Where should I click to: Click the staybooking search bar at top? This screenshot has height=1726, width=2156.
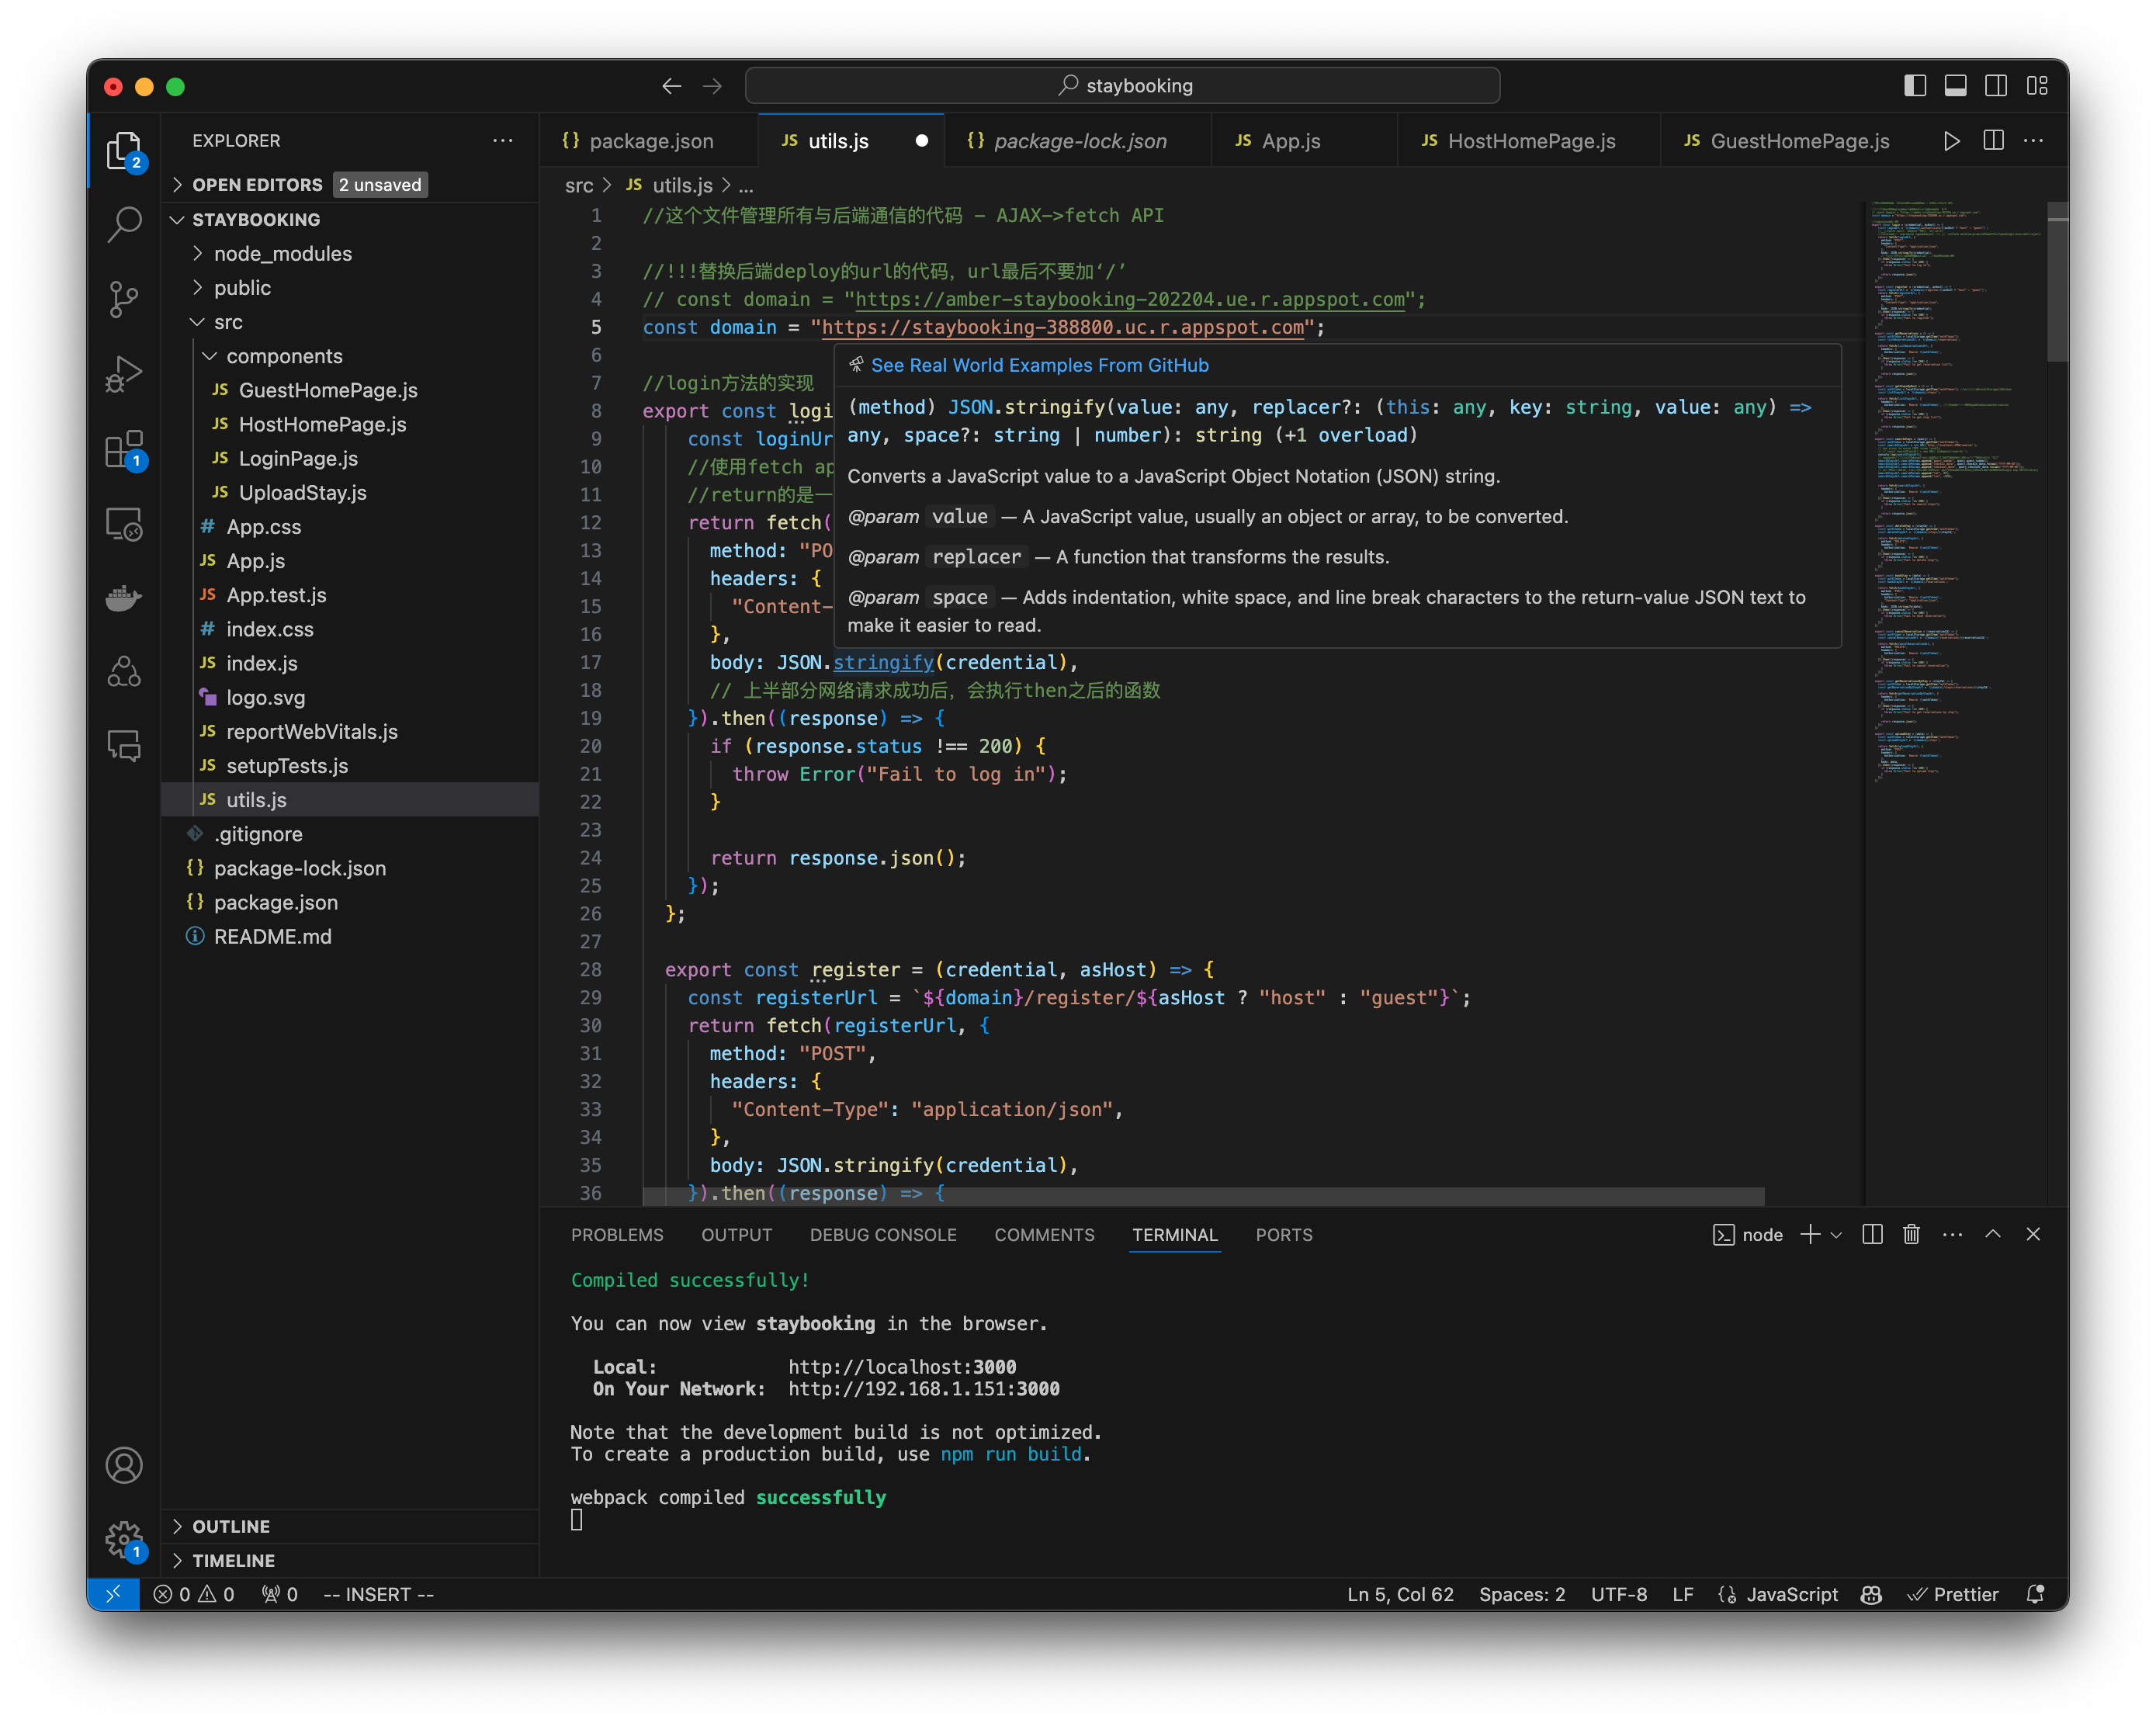pyautogui.click(x=1122, y=85)
